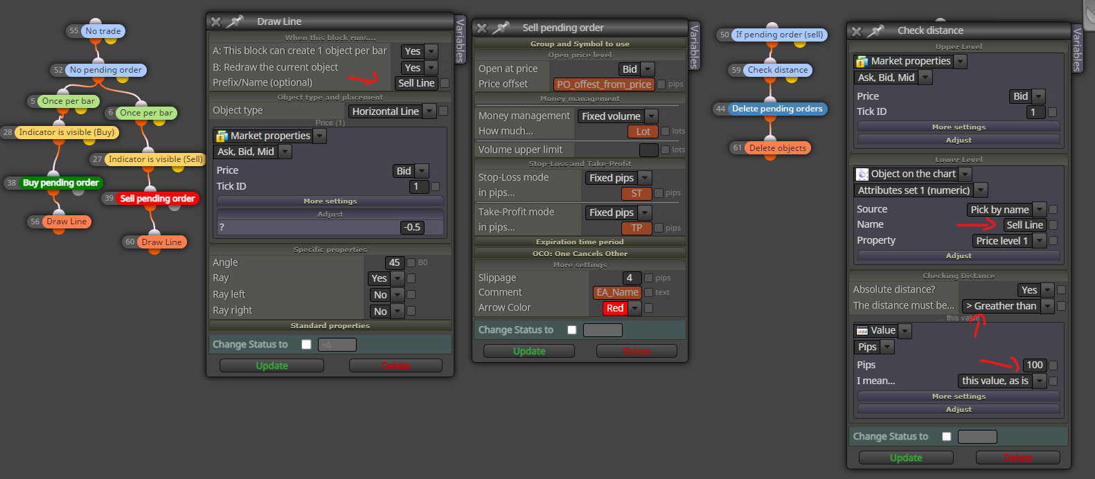Toggle pips checkbox beside PO_offest_from_price
Viewport: 1095px width, 479px height.
point(661,84)
